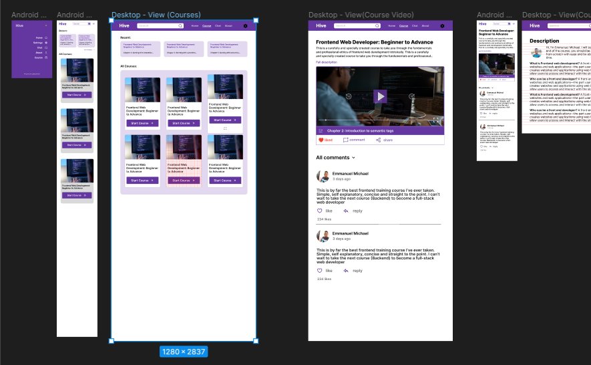Click the forward 10 seconds icon on the video

click(411, 96)
